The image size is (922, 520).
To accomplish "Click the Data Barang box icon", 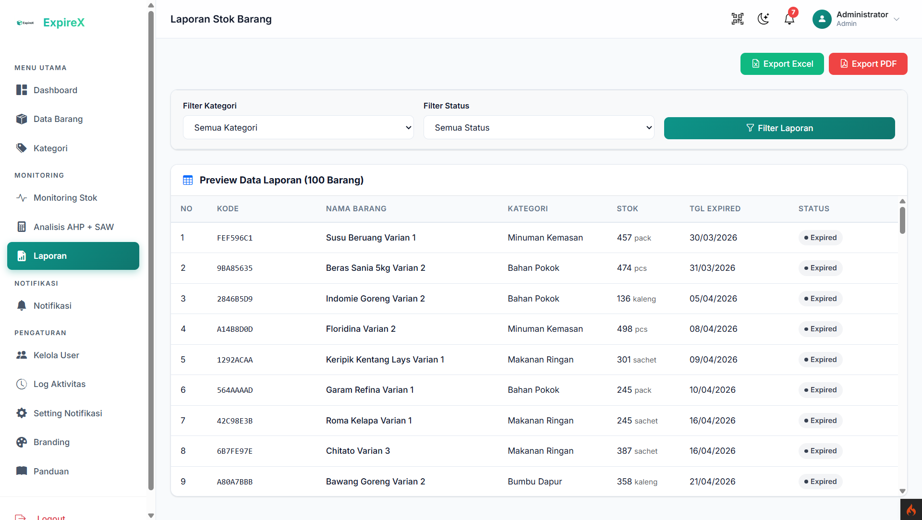I will click(x=22, y=119).
